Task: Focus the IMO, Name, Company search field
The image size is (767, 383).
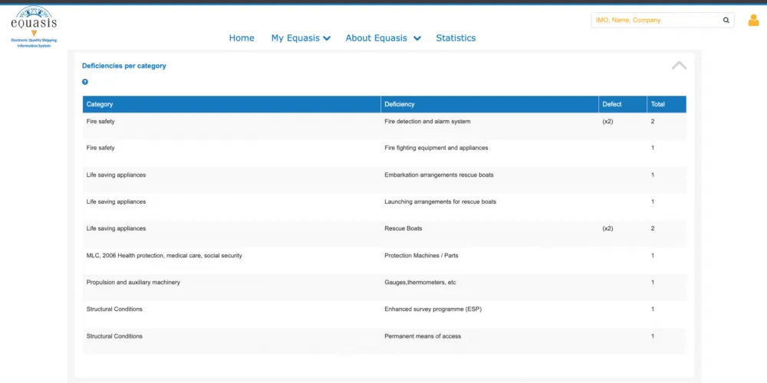Action: click(x=656, y=21)
